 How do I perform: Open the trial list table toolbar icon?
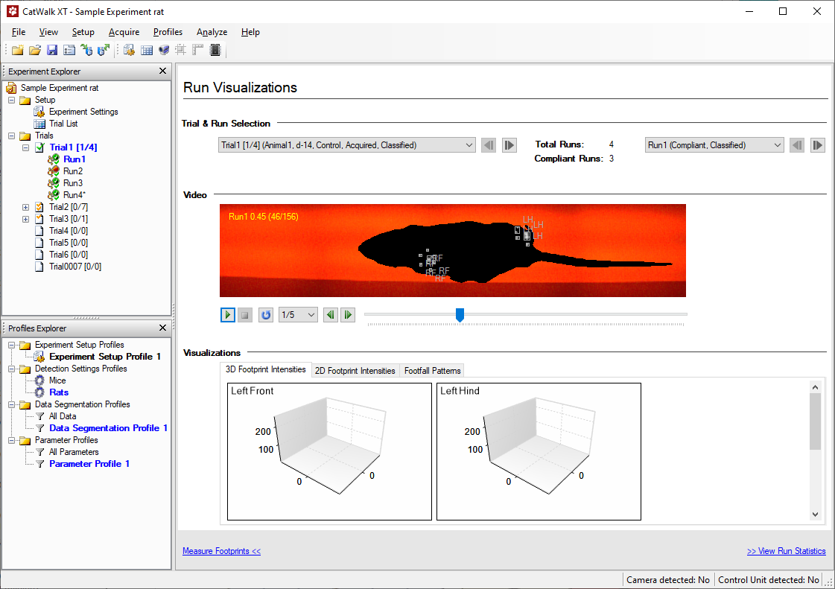coord(147,50)
